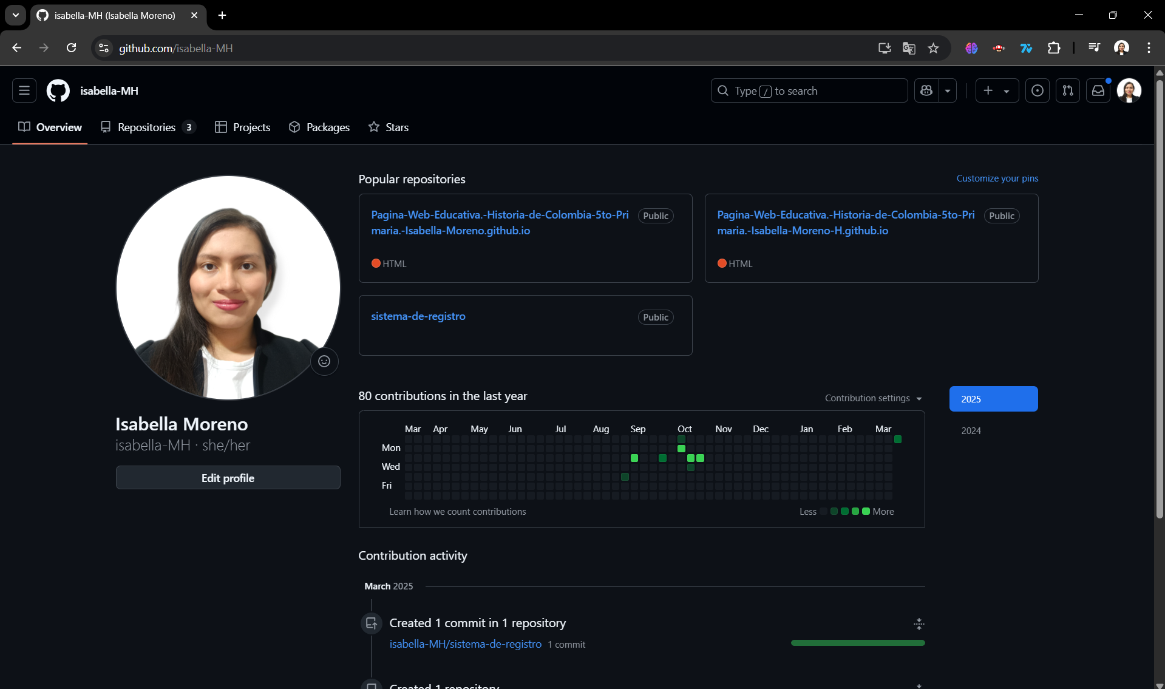
Task: Open the hamburger navigation menu
Action: tap(24, 90)
